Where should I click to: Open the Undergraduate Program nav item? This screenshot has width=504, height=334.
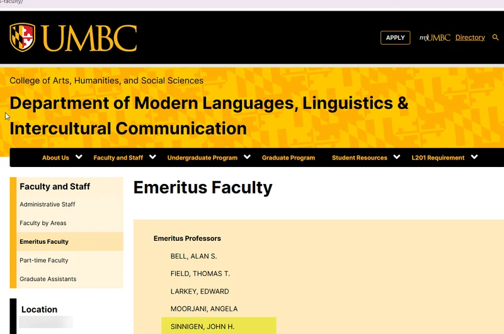(x=202, y=158)
